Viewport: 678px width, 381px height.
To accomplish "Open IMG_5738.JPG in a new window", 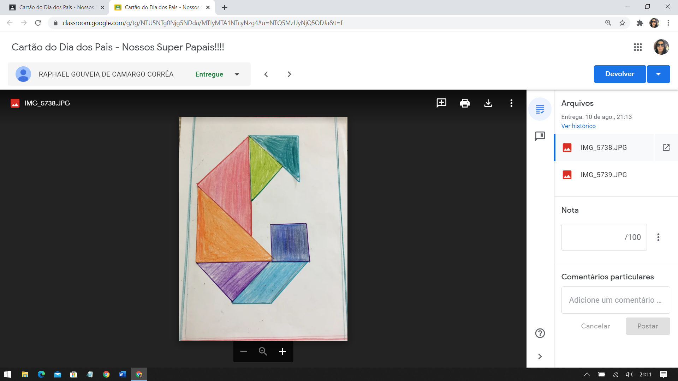I will (x=666, y=148).
